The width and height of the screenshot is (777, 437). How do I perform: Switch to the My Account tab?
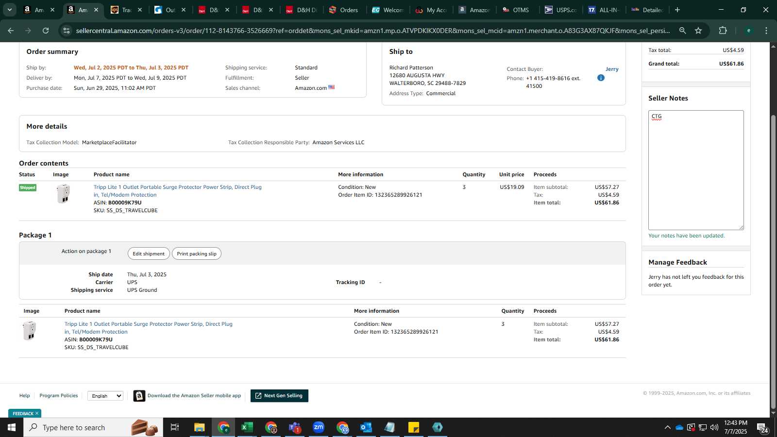431,10
